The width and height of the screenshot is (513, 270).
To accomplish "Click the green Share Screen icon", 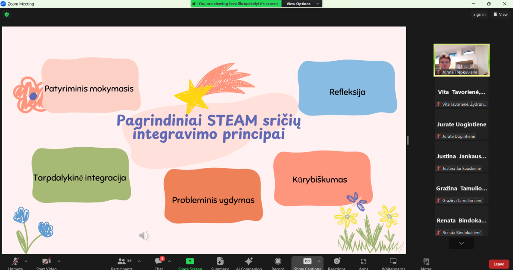I will point(190,261).
